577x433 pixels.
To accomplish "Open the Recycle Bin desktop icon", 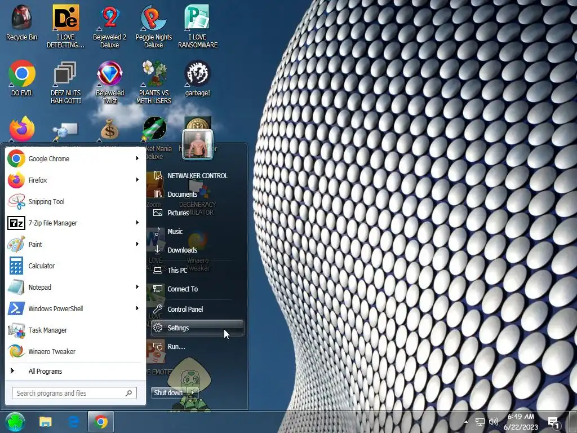I will [x=22, y=23].
